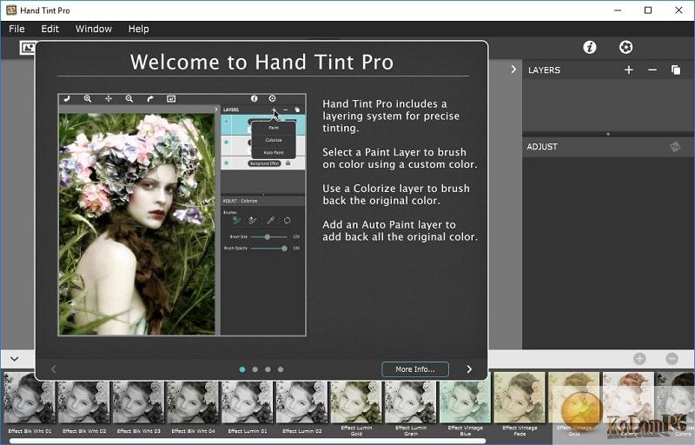The width and height of the screenshot is (695, 445).
Task: Click the More Info... button
Action: (x=415, y=369)
